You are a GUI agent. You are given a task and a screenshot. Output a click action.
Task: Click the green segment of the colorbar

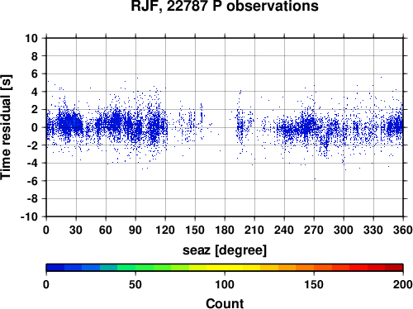(x=144, y=268)
